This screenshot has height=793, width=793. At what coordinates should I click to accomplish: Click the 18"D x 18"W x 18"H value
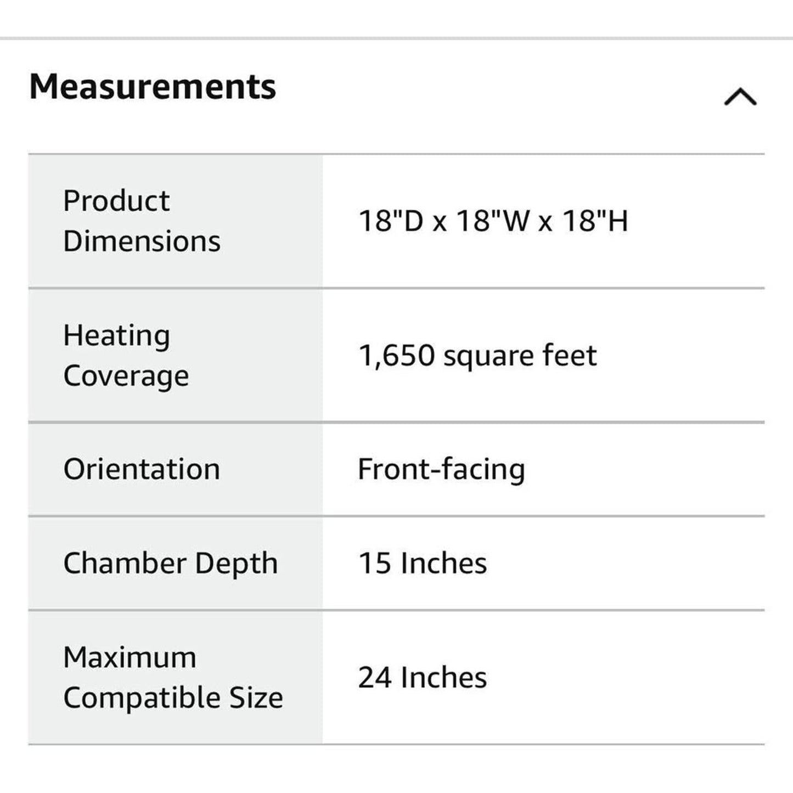click(493, 221)
